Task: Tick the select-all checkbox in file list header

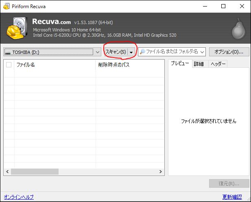Action: coord(9,65)
